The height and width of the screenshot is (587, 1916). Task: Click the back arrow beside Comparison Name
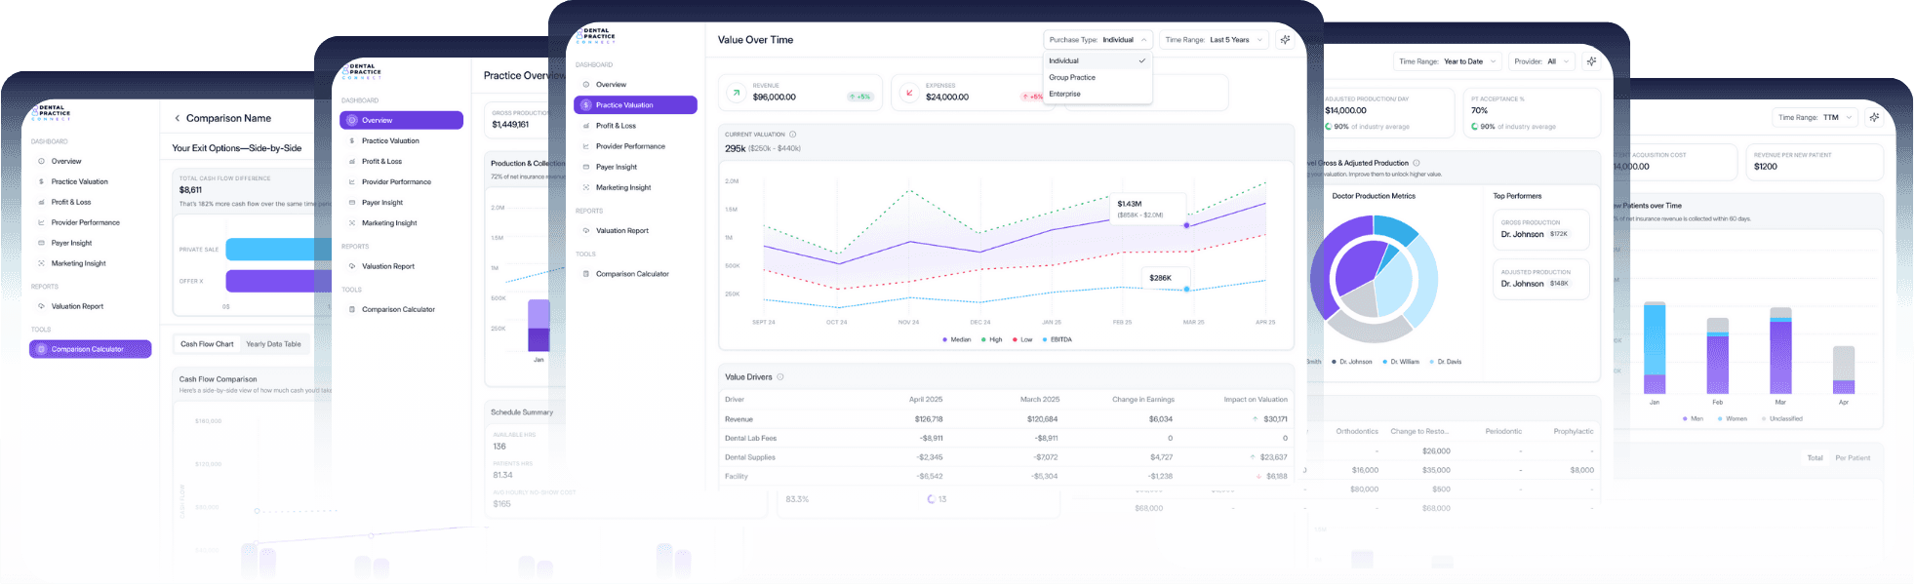tap(177, 118)
